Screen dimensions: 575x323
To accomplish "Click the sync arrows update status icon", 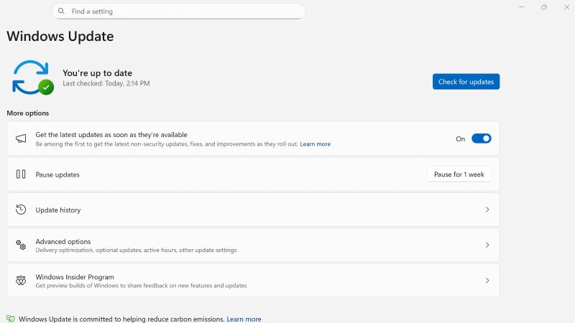I will 33,78.
